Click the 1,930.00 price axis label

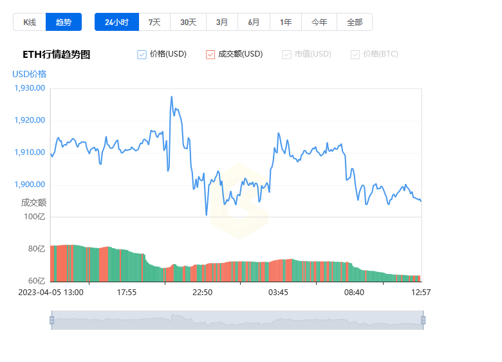tap(30, 88)
